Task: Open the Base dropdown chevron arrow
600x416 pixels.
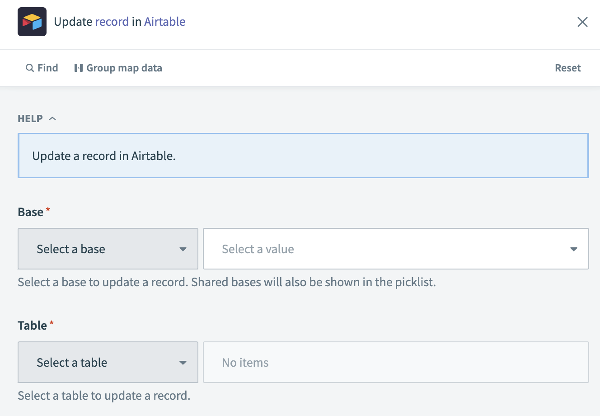Action: tap(183, 249)
